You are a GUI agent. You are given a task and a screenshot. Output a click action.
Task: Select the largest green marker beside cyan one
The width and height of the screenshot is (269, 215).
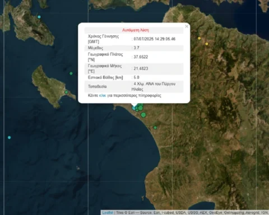[x=140, y=107]
